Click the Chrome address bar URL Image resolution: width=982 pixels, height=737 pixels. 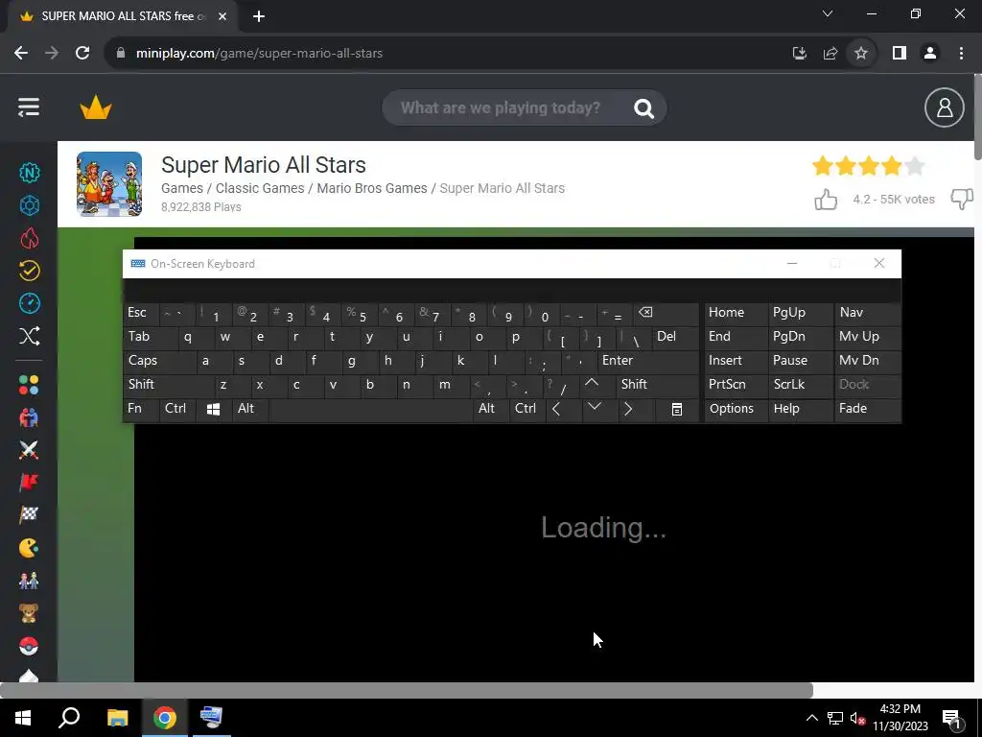[259, 54]
